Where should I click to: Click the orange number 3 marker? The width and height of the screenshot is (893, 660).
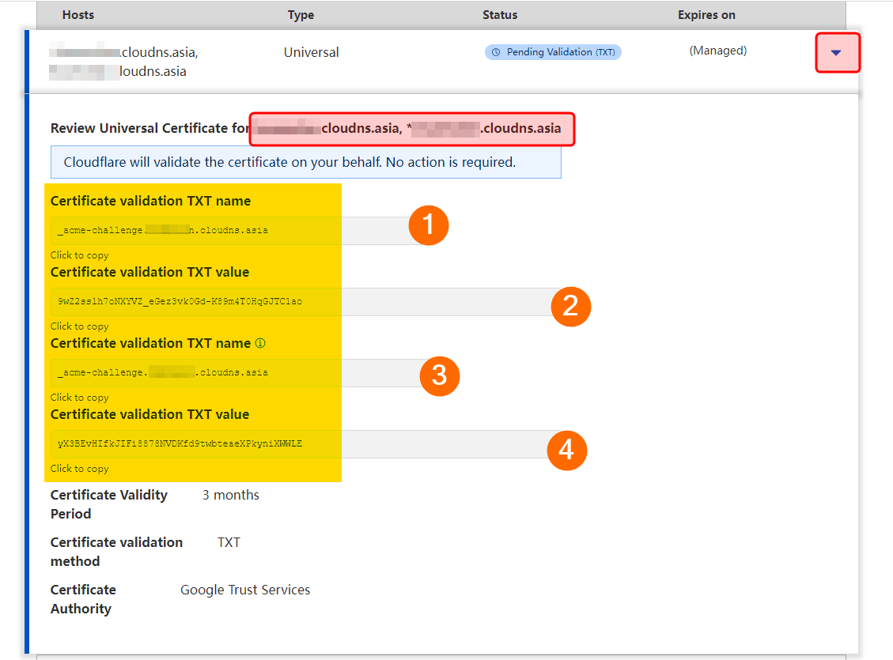pos(439,375)
